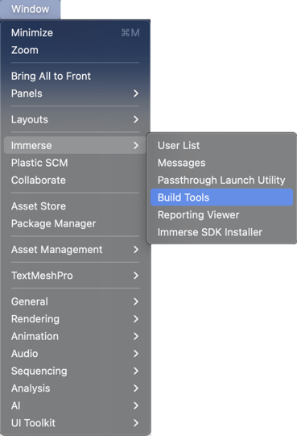Expand the Layouts submenu
Viewport: 297px width, 436px height.
coord(75,119)
